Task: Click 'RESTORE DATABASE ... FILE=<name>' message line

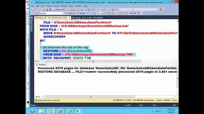Action: (x=107, y=72)
